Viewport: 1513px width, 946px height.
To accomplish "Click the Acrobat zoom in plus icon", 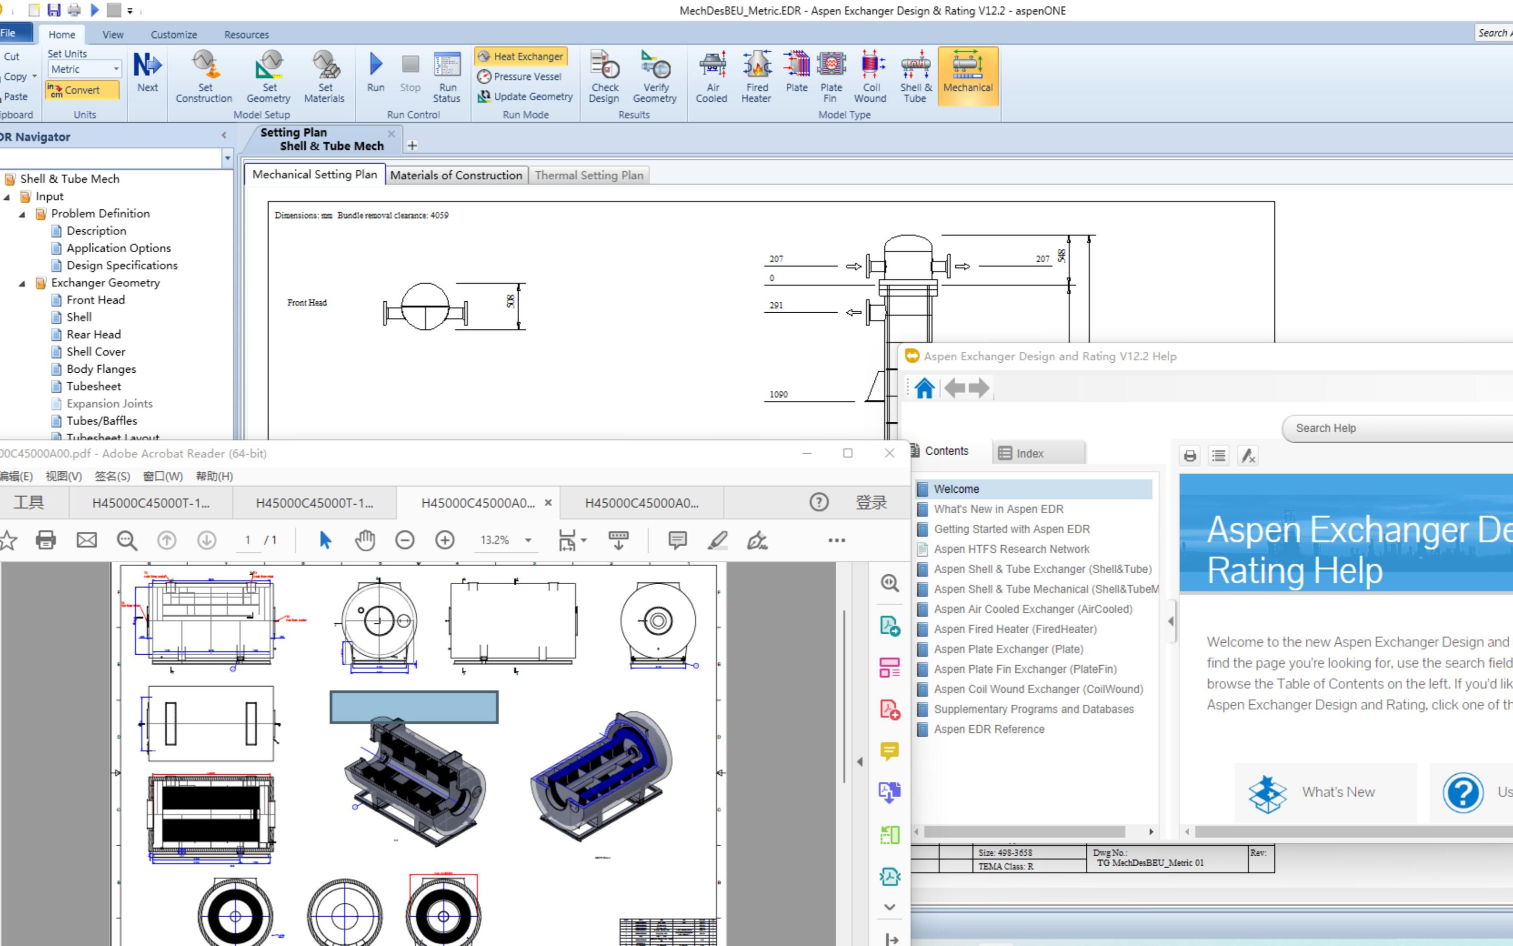I will coord(444,540).
